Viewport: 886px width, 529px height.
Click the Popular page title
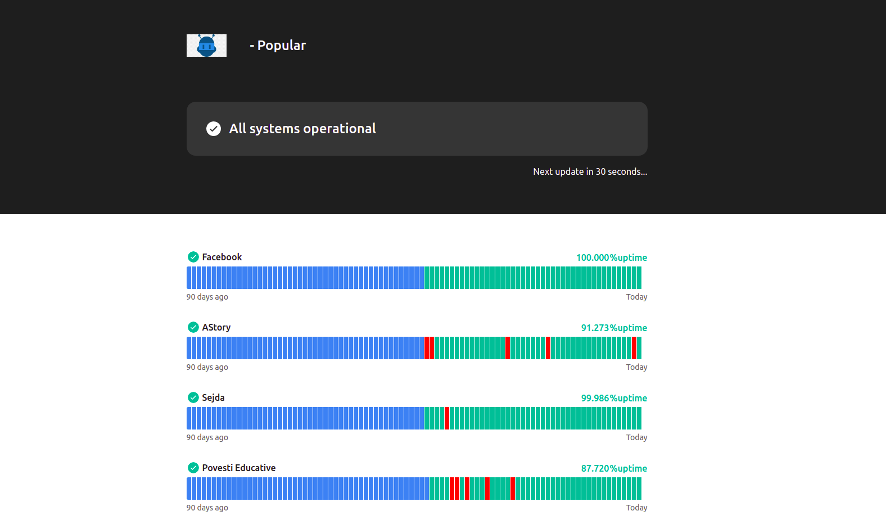point(278,46)
